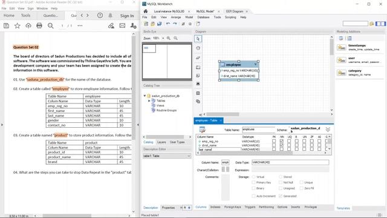Click the Data Type input field

point(290,162)
